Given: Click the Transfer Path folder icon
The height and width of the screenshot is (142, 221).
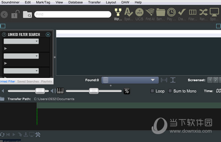Looking at the screenshot, I should (x=2, y=99).
